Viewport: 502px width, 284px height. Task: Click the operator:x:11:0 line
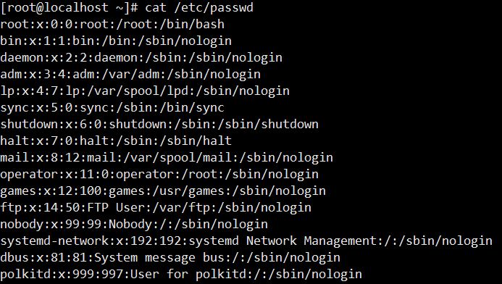159,174
